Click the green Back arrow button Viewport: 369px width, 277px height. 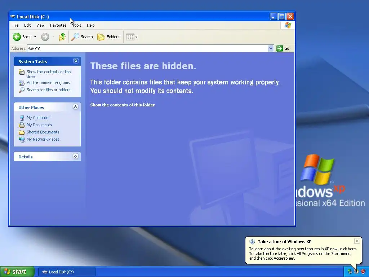pyautogui.click(x=17, y=37)
